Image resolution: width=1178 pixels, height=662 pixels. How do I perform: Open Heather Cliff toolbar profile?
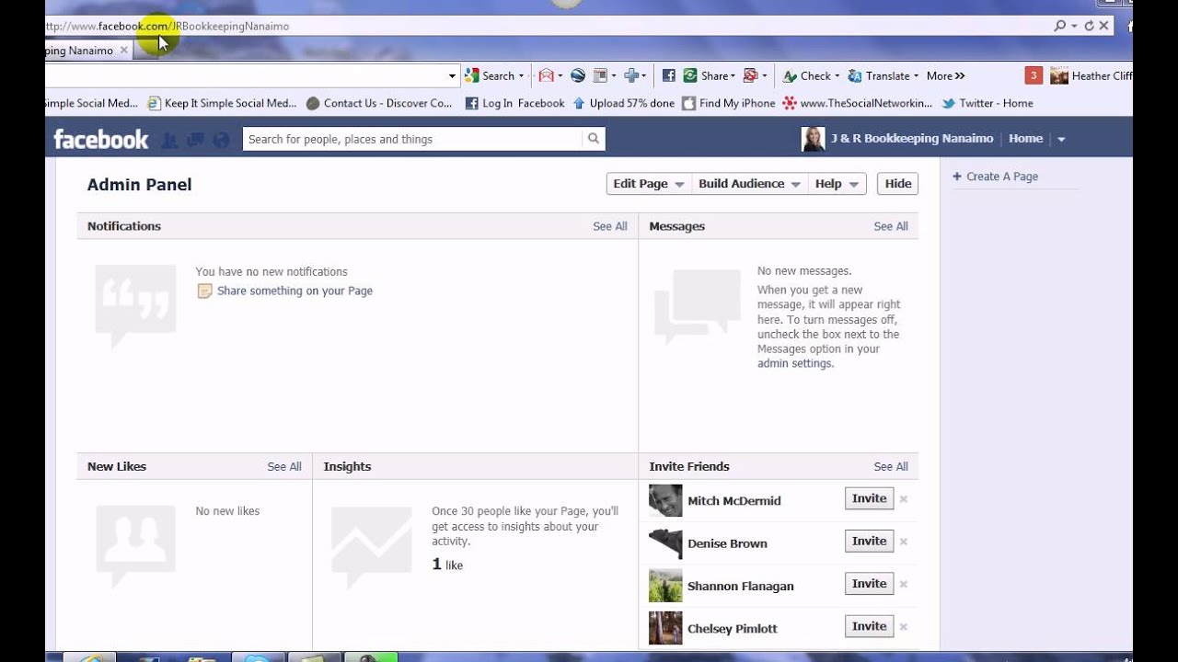1091,76
